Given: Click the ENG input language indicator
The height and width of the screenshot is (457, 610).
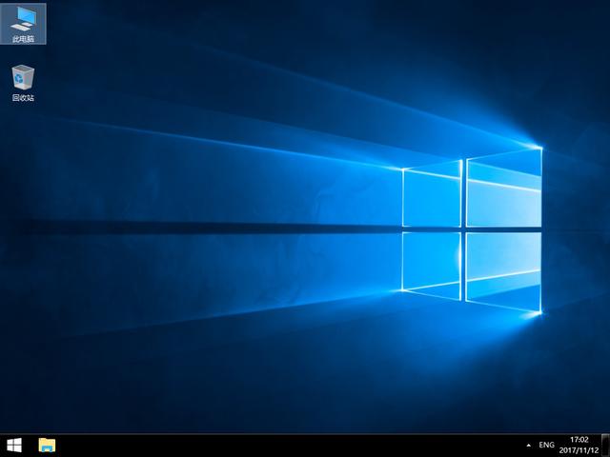Looking at the screenshot, I should coord(546,446).
